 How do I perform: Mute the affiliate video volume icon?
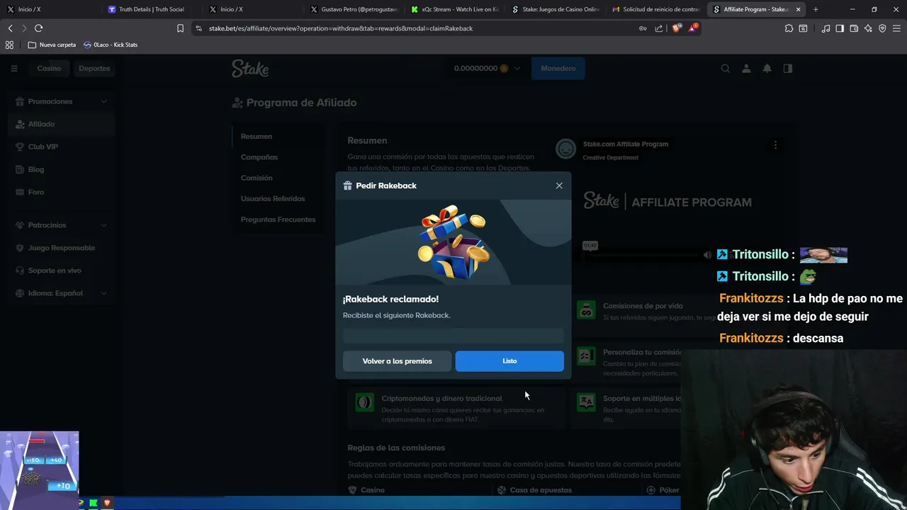(707, 255)
